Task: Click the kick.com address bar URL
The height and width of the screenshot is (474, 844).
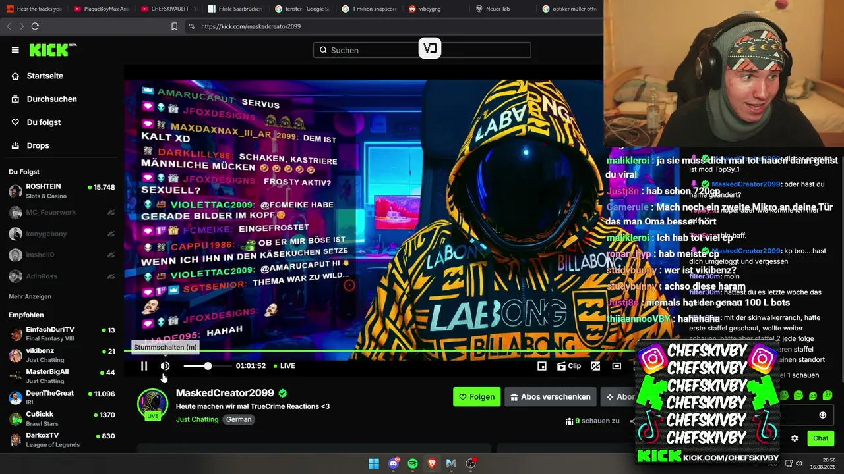Action: [251, 26]
